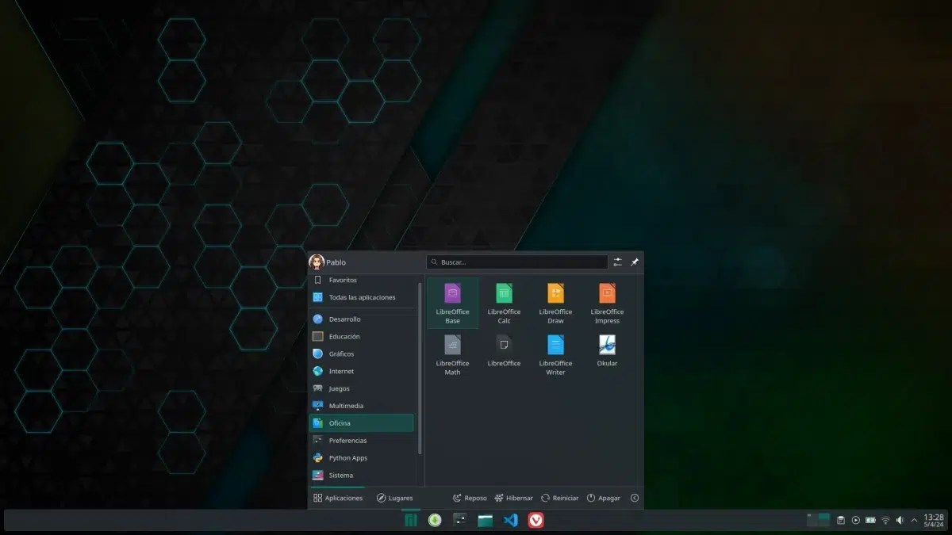The width and height of the screenshot is (952, 535).
Task: Open LibreOffice Base
Action: coord(451,303)
